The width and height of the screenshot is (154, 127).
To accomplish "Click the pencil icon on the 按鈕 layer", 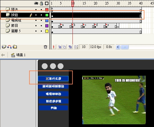I will (31, 15).
